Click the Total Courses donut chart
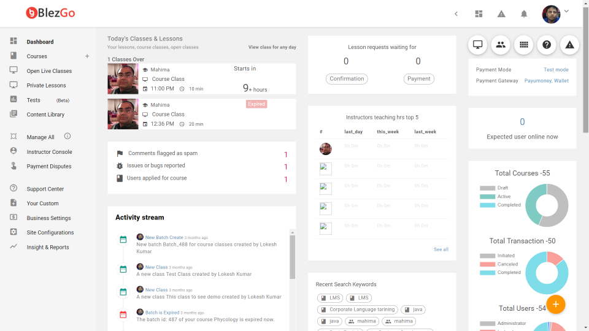The width and height of the screenshot is (589, 331). pyautogui.click(x=547, y=205)
